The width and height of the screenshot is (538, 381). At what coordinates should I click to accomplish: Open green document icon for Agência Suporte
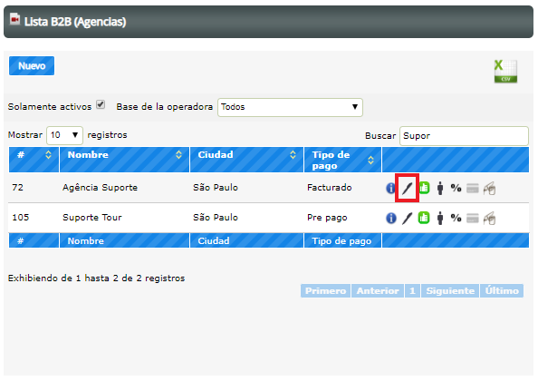tap(424, 188)
